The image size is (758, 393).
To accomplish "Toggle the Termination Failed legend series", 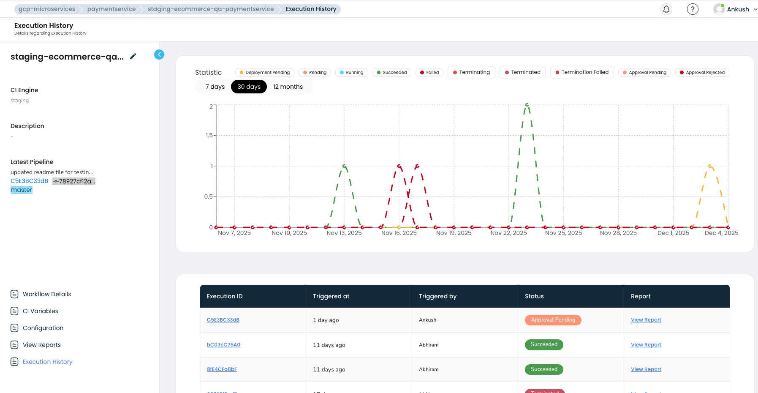I will (582, 72).
